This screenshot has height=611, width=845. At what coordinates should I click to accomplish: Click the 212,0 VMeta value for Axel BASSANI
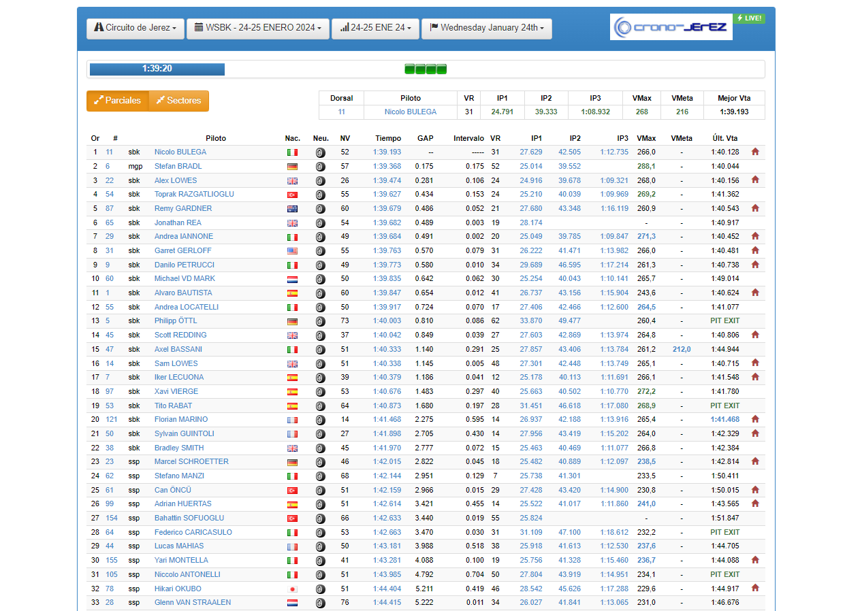[x=682, y=349]
